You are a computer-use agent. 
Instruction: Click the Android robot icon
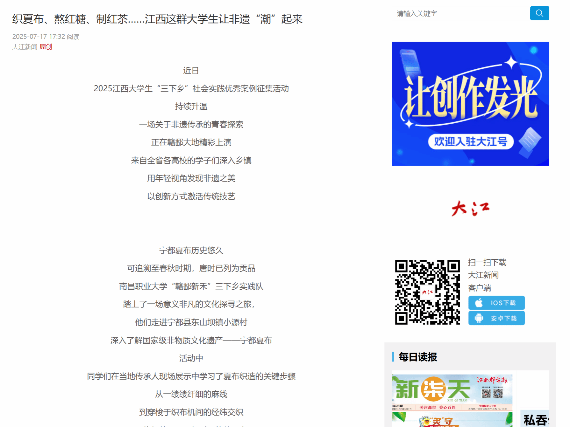pos(479,318)
